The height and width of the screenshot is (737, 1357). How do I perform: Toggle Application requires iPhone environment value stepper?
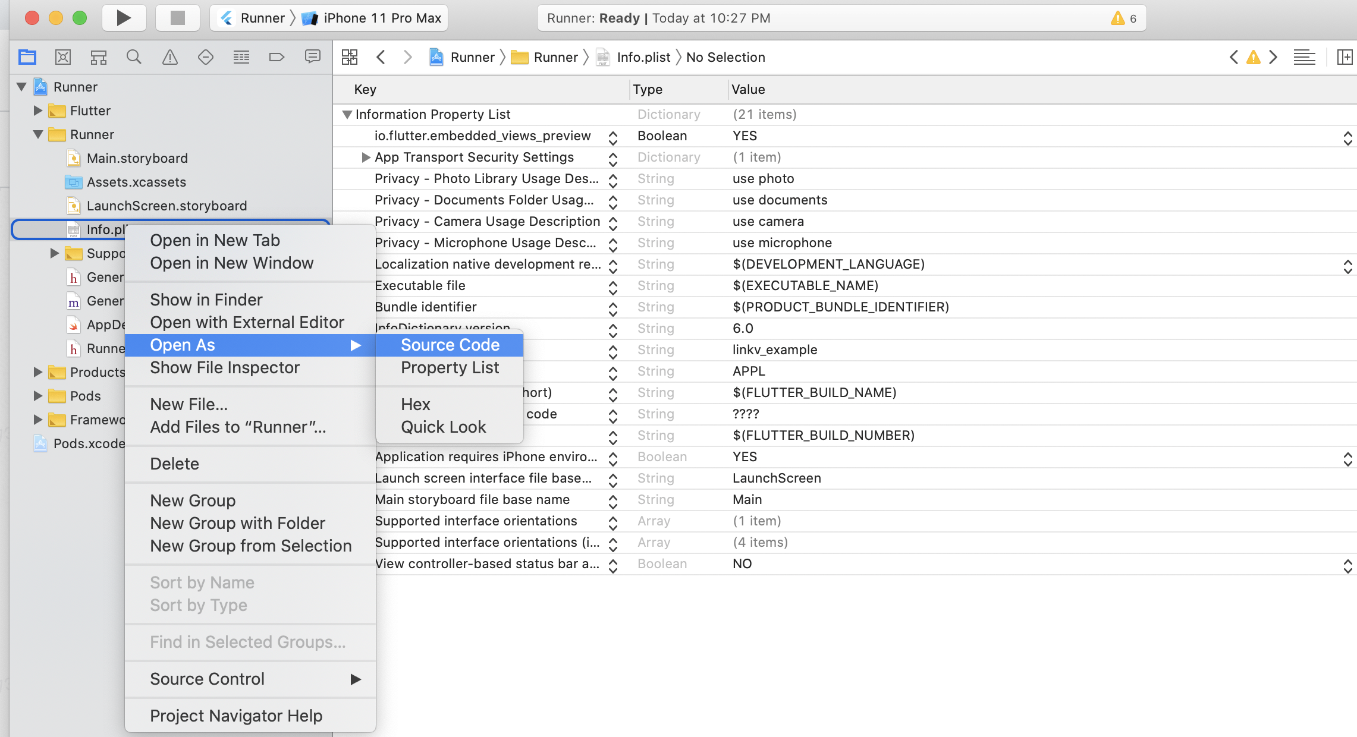1347,459
